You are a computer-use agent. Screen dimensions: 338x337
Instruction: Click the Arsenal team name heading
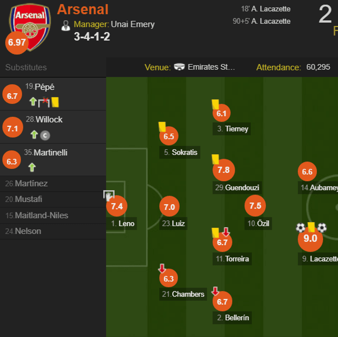[x=83, y=10]
